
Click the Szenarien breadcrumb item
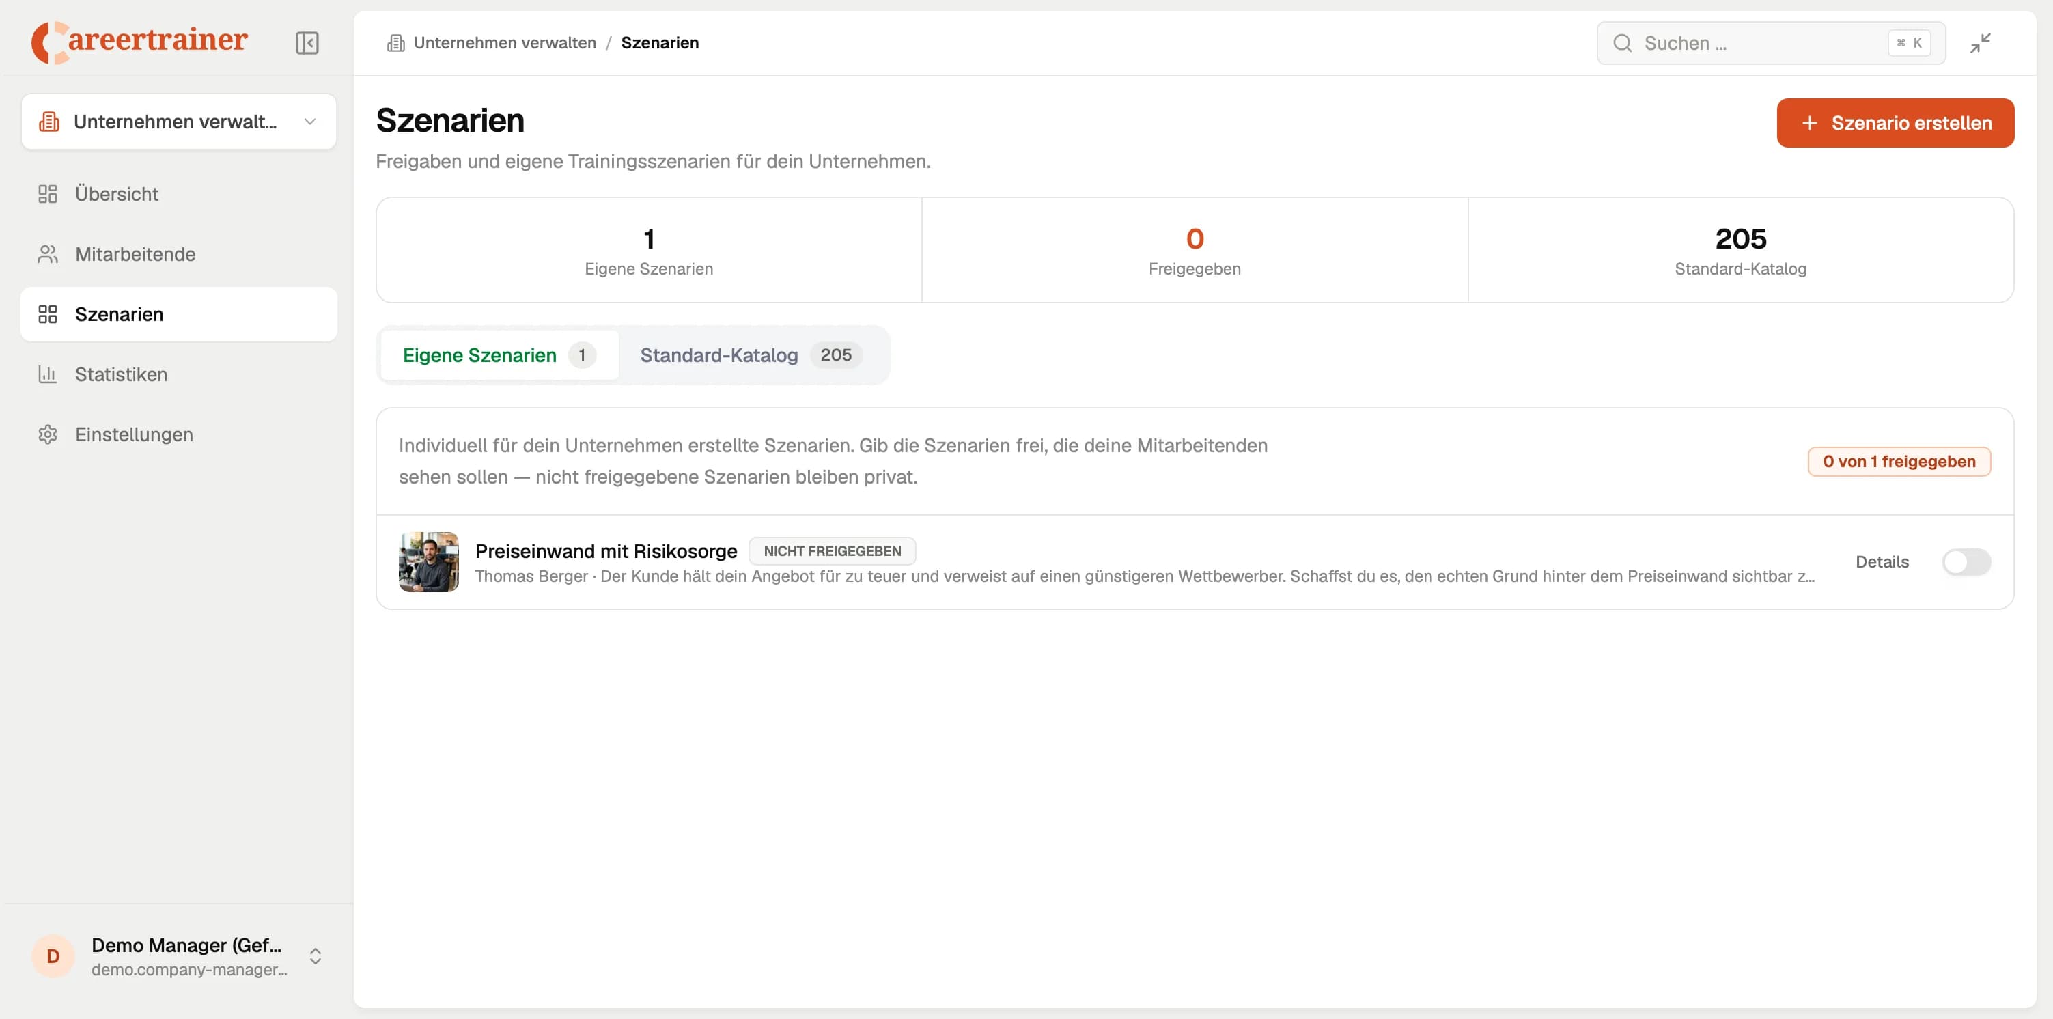point(660,43)
